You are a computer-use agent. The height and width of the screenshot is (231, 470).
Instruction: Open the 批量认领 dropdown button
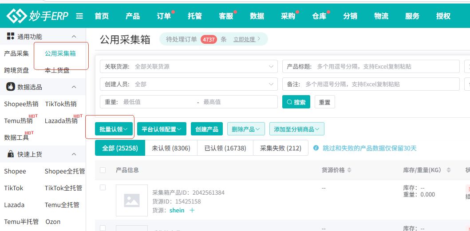pyautogui.click(x=114, y=129)
